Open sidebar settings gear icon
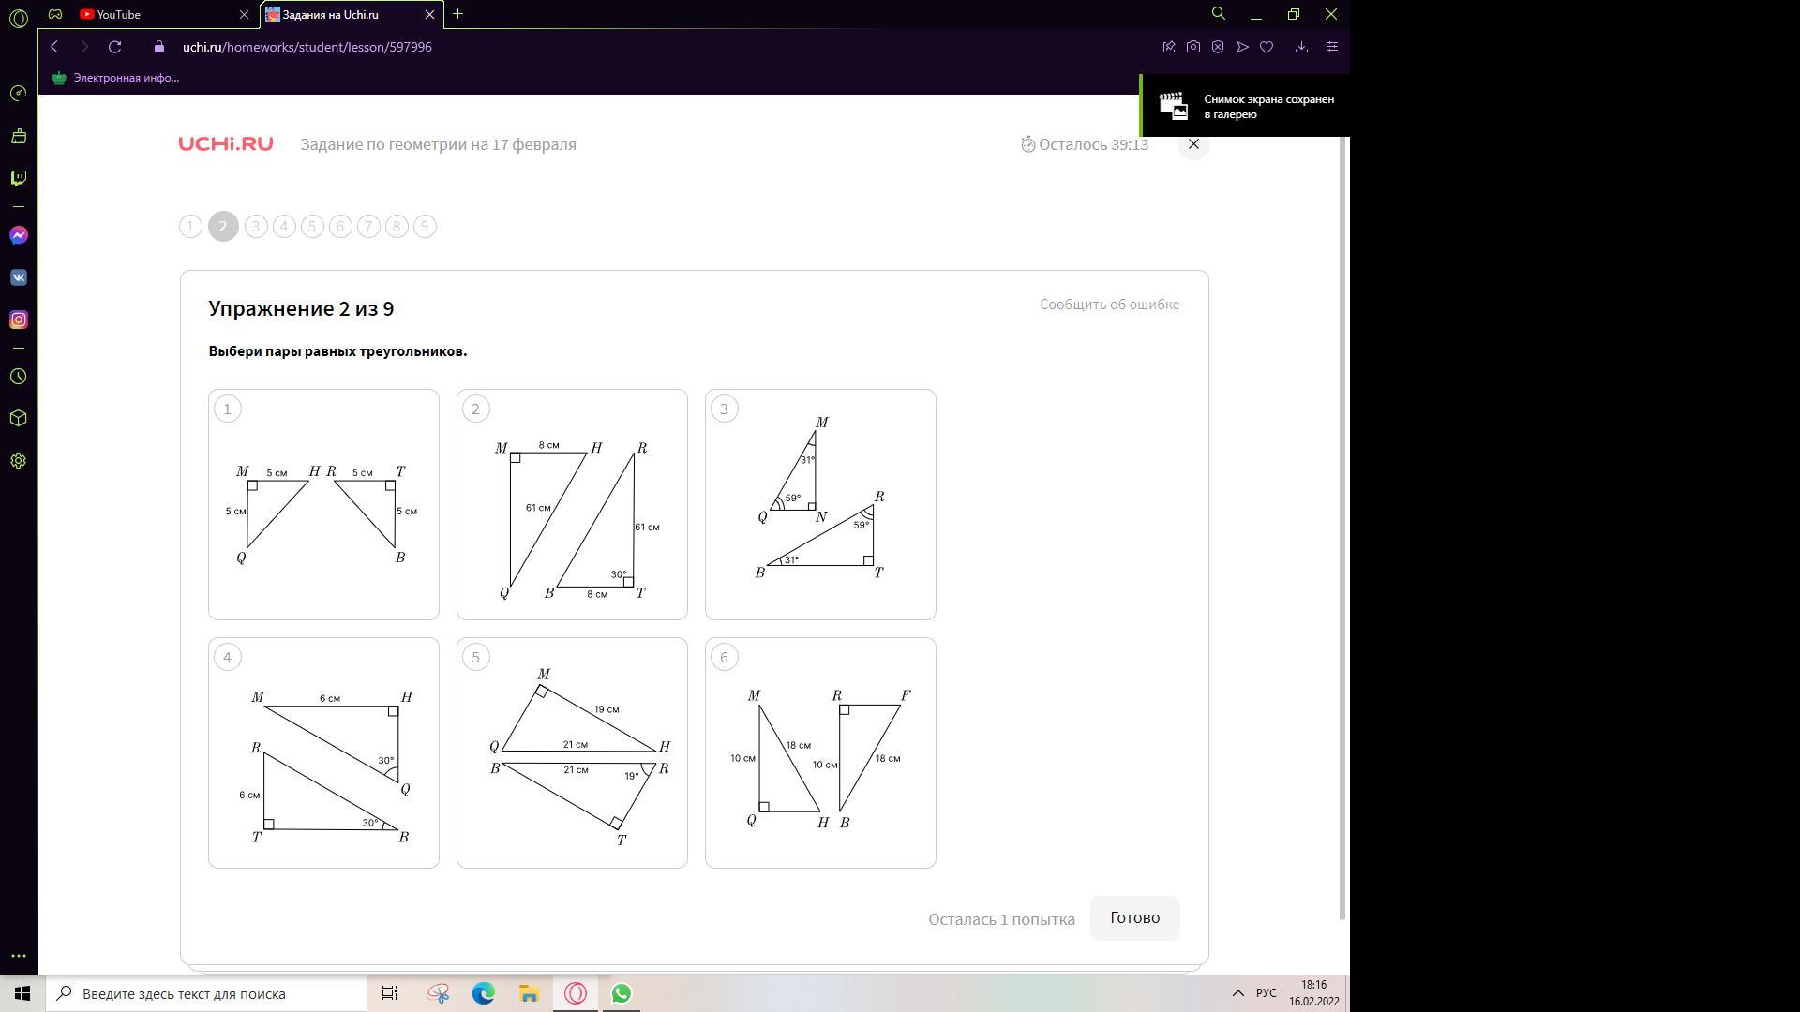The image size is (1800, 1012). [x=19, y=461]
